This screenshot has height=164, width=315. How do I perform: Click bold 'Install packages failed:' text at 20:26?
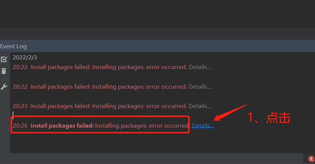tap(62, 126)
